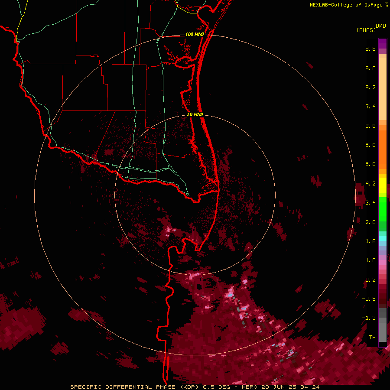Click the 0.2 value on the color scale

point(370,280)
